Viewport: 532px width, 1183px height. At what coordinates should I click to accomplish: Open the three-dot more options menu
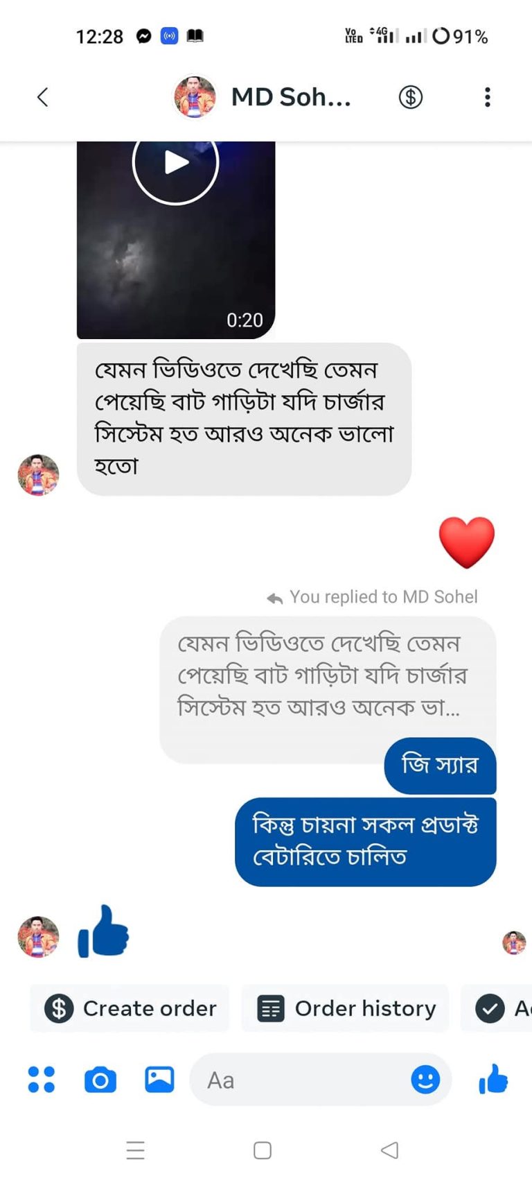pyautogui.click(x=488, y=97)
